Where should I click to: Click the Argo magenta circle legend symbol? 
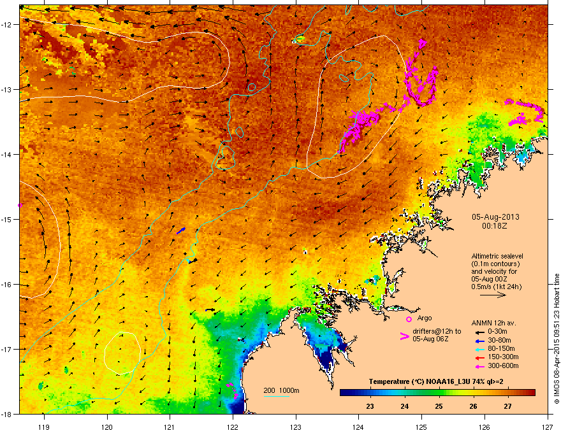[409, 319]
